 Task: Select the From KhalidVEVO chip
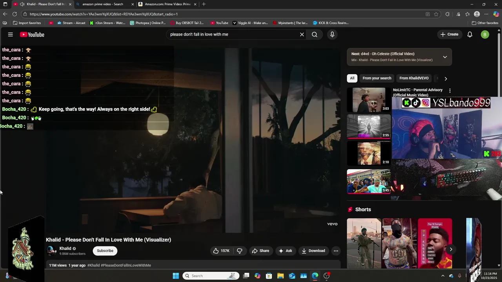414,78
